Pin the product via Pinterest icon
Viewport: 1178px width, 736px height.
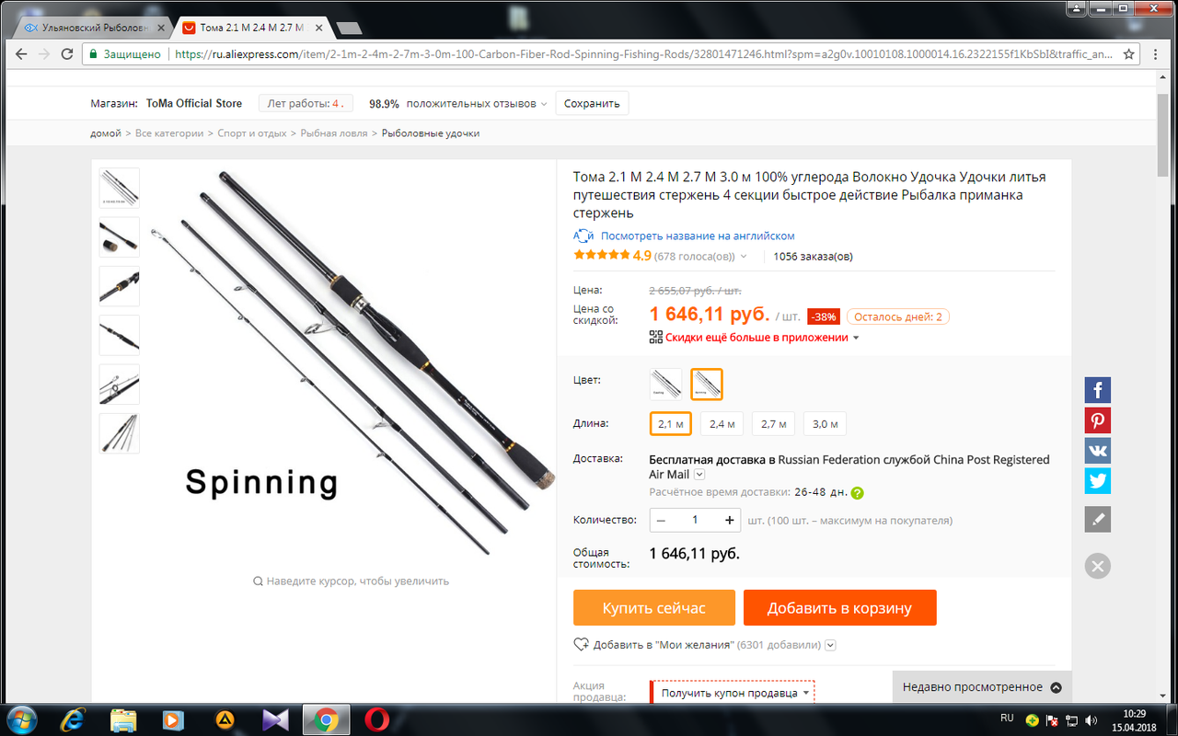(x=1097, y=420)
